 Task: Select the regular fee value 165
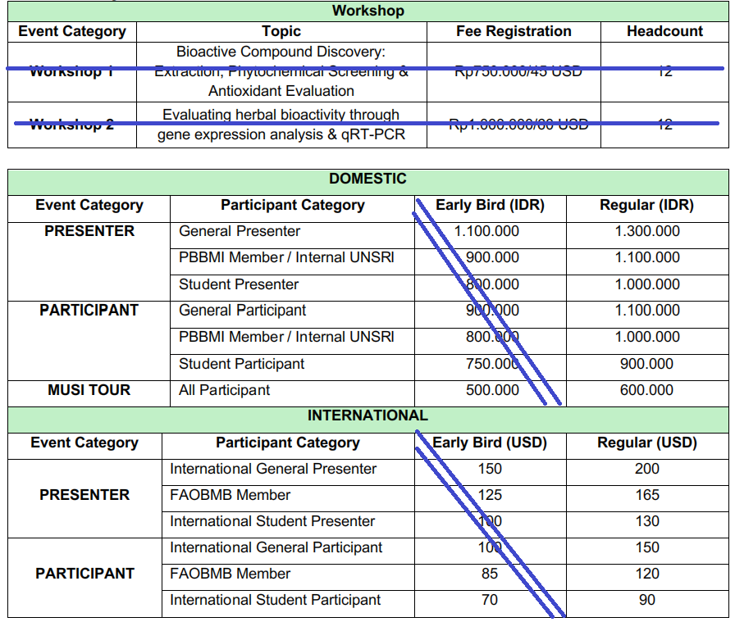click(647, 495)
